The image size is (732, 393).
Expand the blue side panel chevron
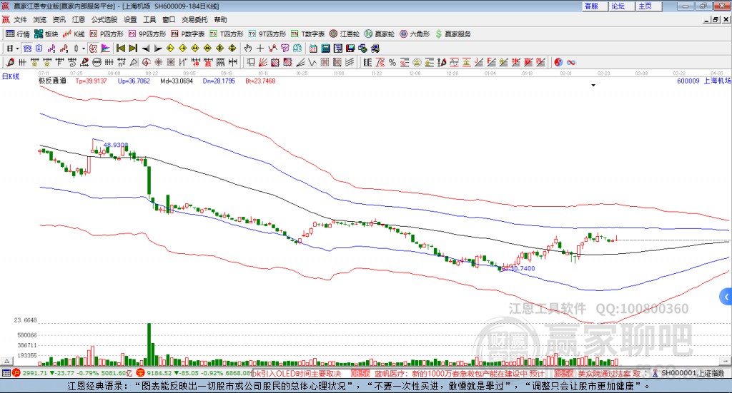[726, 297]
